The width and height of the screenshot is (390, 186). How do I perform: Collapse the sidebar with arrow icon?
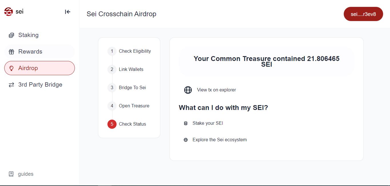point(68,12)
